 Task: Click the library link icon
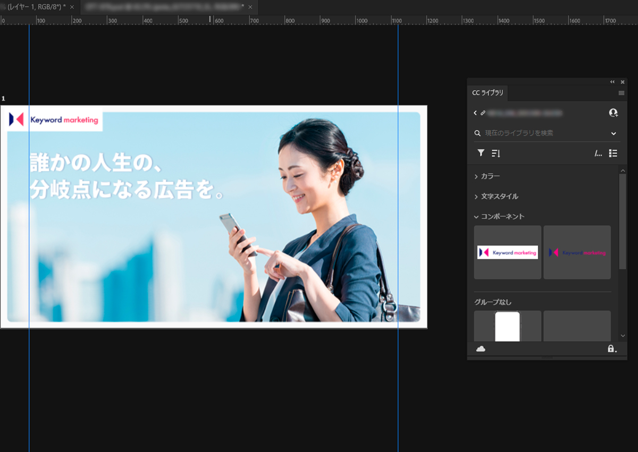483,113
